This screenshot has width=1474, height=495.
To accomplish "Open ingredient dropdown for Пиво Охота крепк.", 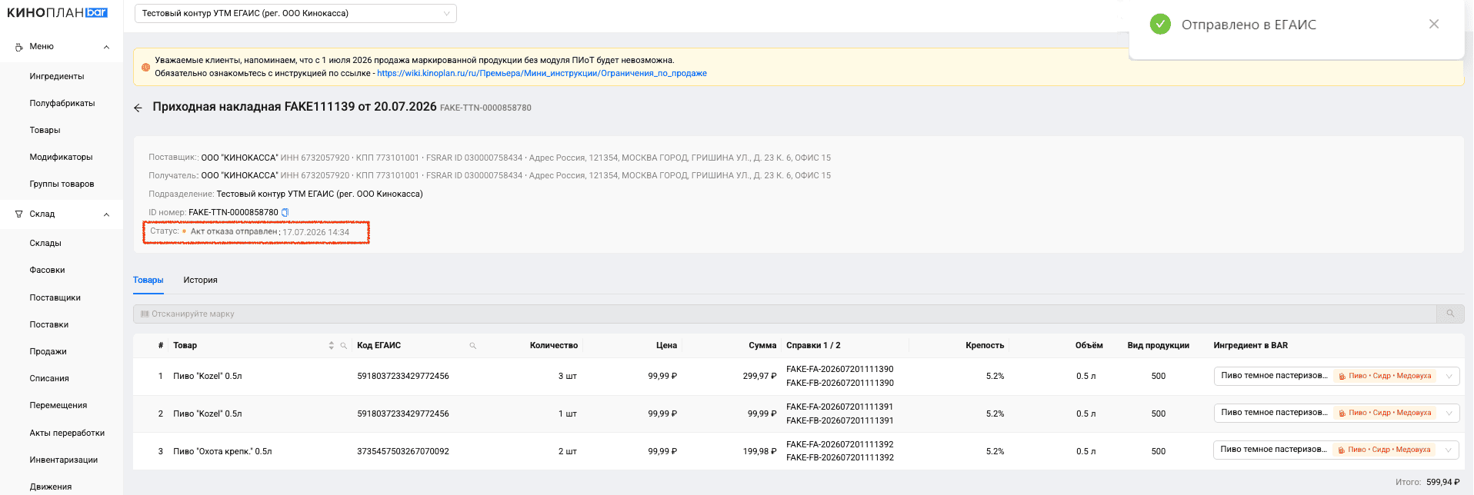I will click(x=1336, y=450).
